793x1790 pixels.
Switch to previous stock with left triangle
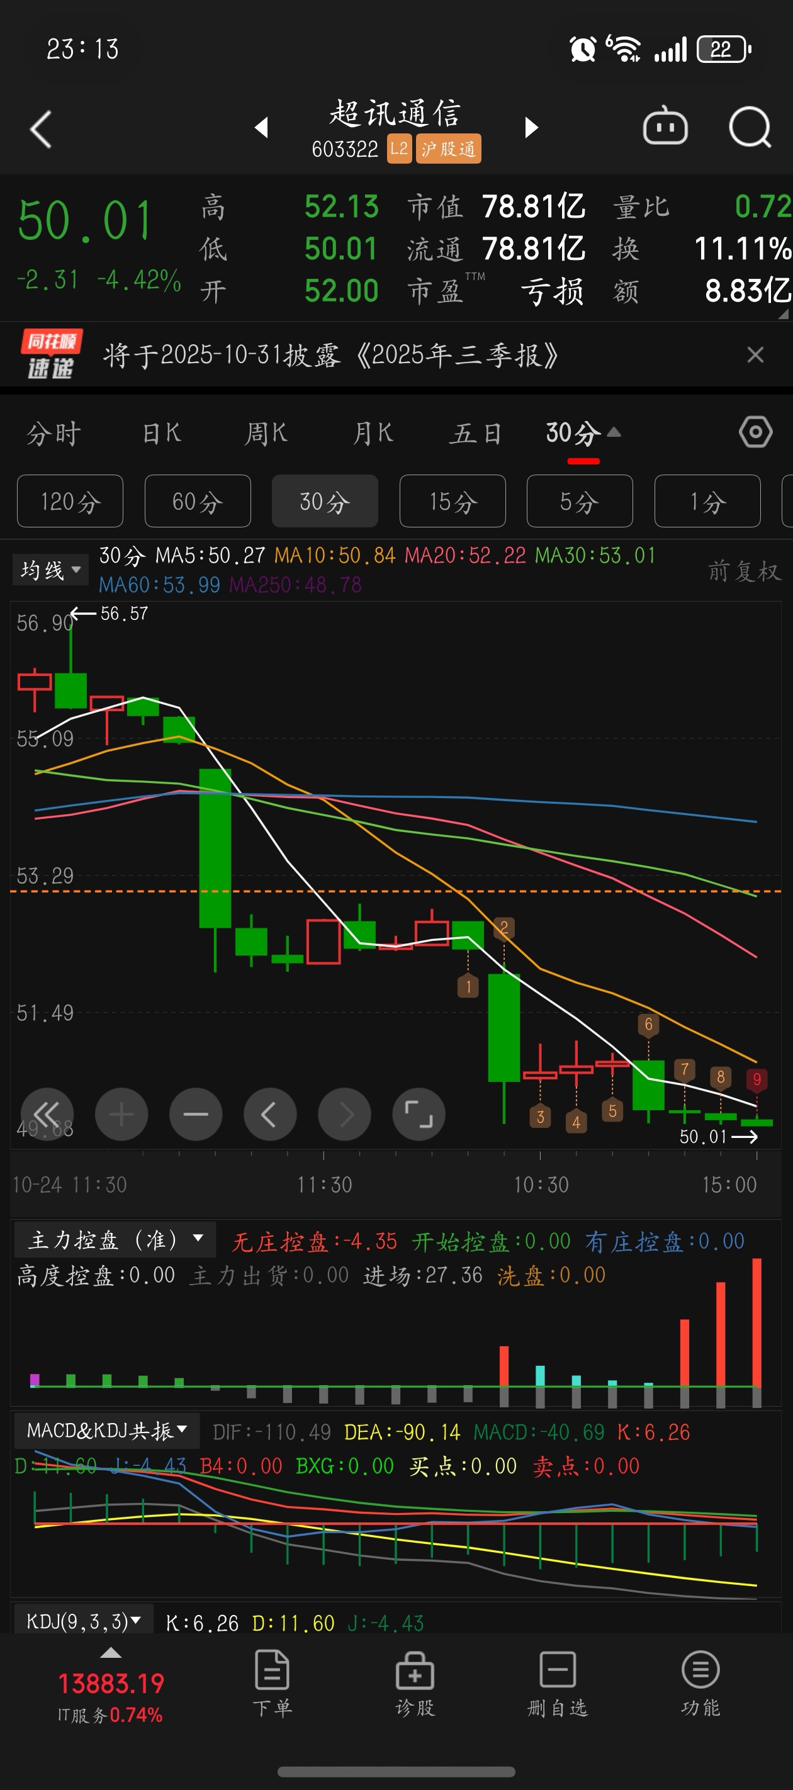click(261, 127)
